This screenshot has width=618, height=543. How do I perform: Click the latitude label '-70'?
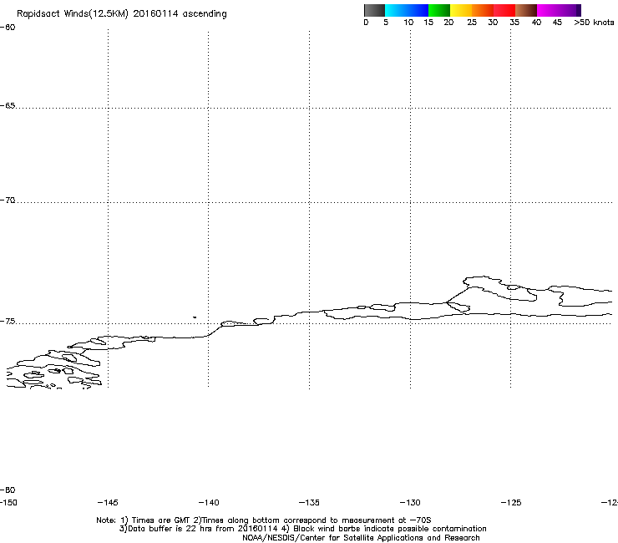tap(8, 200)
